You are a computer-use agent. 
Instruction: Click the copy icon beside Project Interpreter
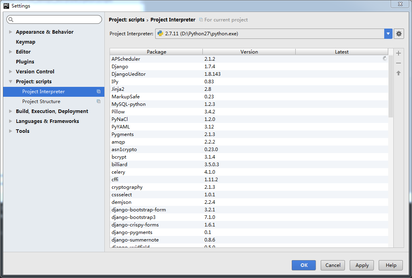pos(98,91)
